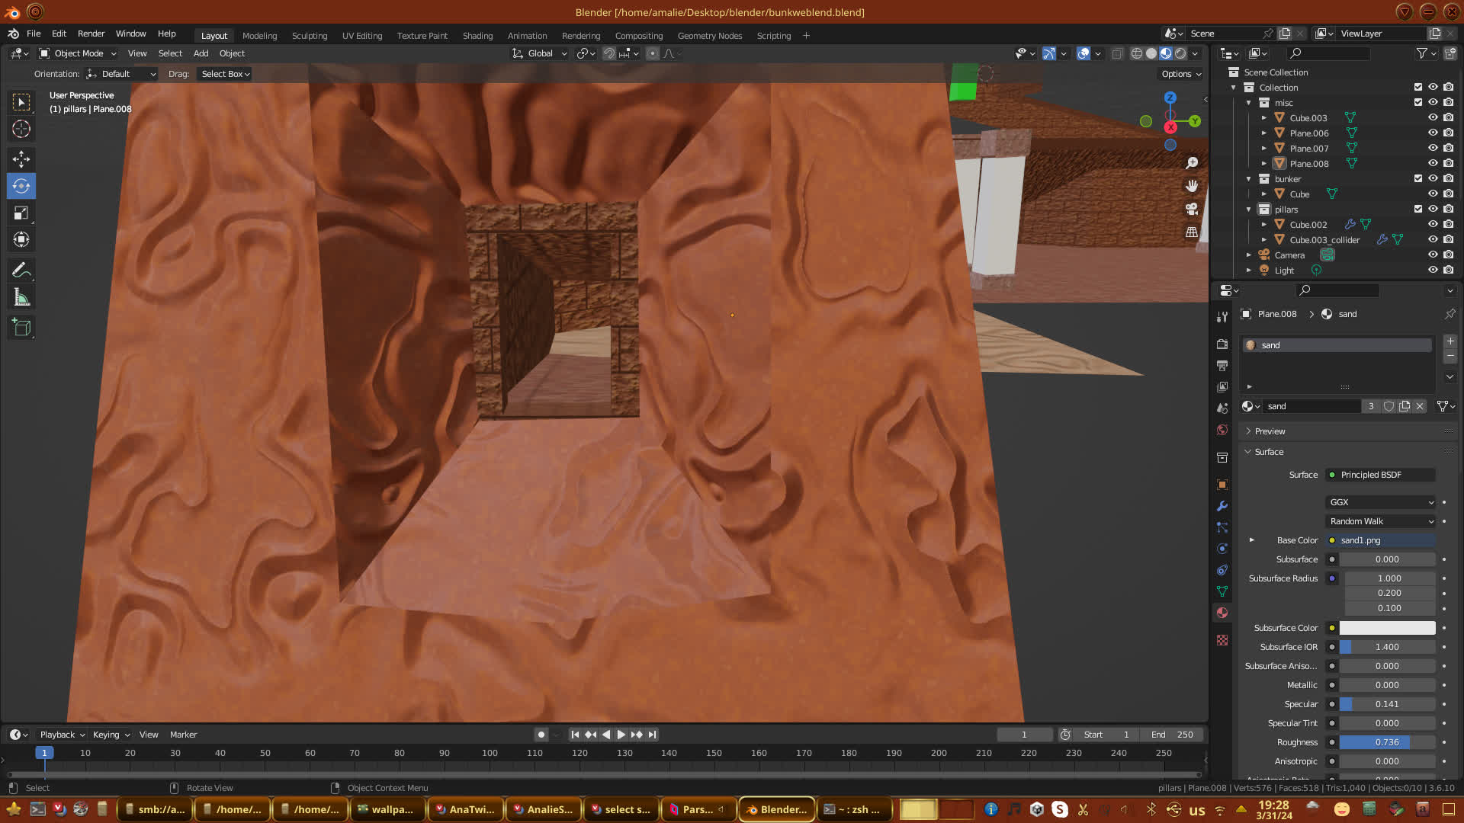Open the Modifier wrench properties tab
The image size is (1464, 823).
pyautogui.click(x=1222, y=506)
